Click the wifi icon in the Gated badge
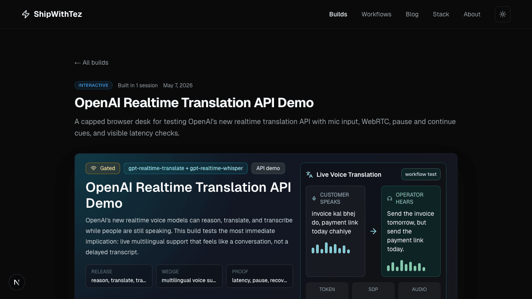 [94, 168]
